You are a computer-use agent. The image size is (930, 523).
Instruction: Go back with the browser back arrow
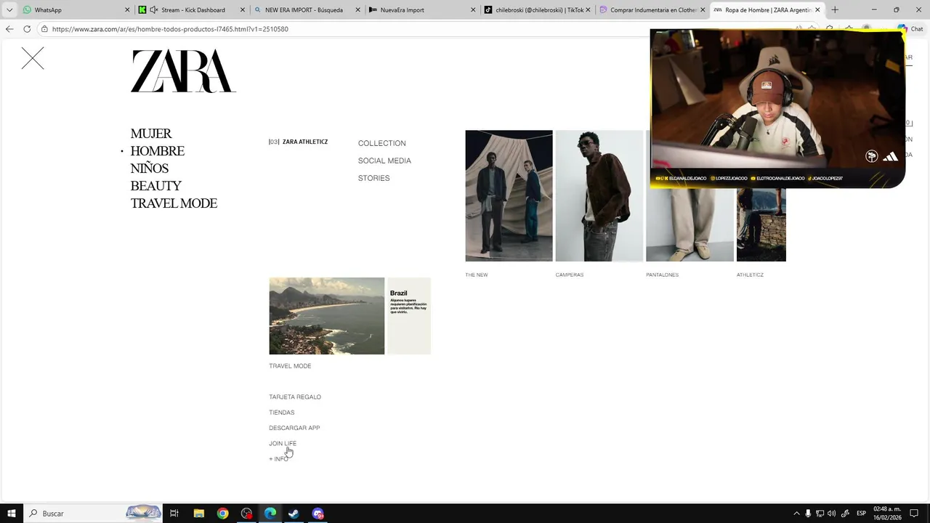pyautogui.click(x=9, y=29)
